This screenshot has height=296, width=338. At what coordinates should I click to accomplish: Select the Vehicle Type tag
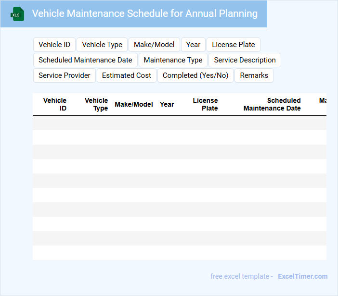[102, 45]
